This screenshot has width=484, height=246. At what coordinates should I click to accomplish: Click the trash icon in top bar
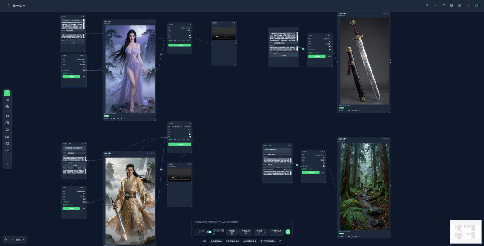click(x=452, y=5)
